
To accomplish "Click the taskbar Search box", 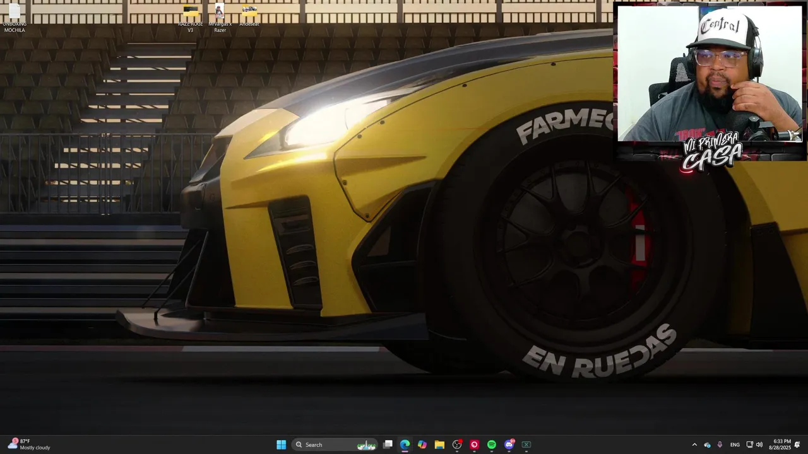I will 335,445.
